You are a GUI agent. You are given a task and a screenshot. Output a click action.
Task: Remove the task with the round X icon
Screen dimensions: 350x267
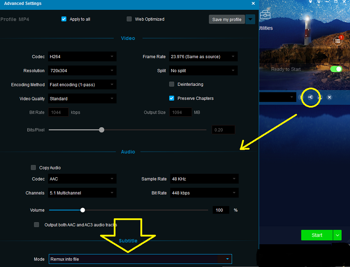[x=329, y=97]
